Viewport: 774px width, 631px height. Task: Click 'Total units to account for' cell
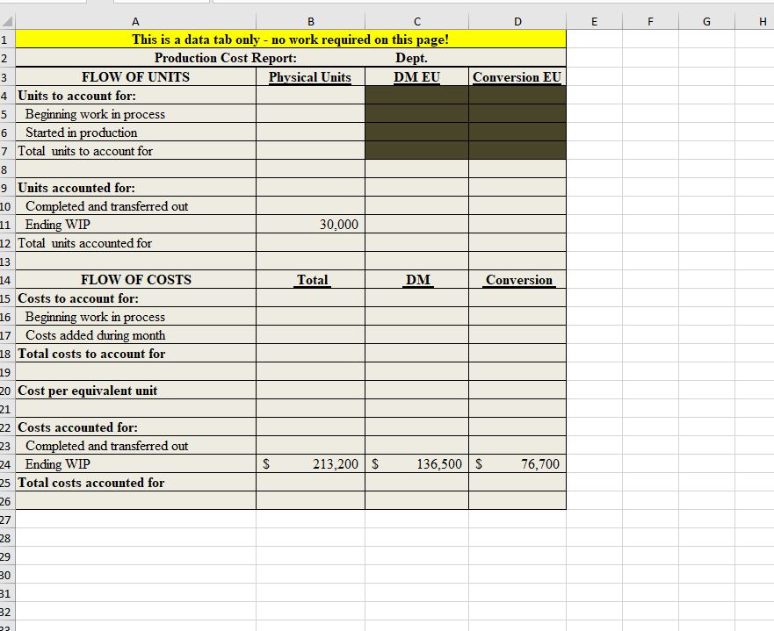click(136, 150)
